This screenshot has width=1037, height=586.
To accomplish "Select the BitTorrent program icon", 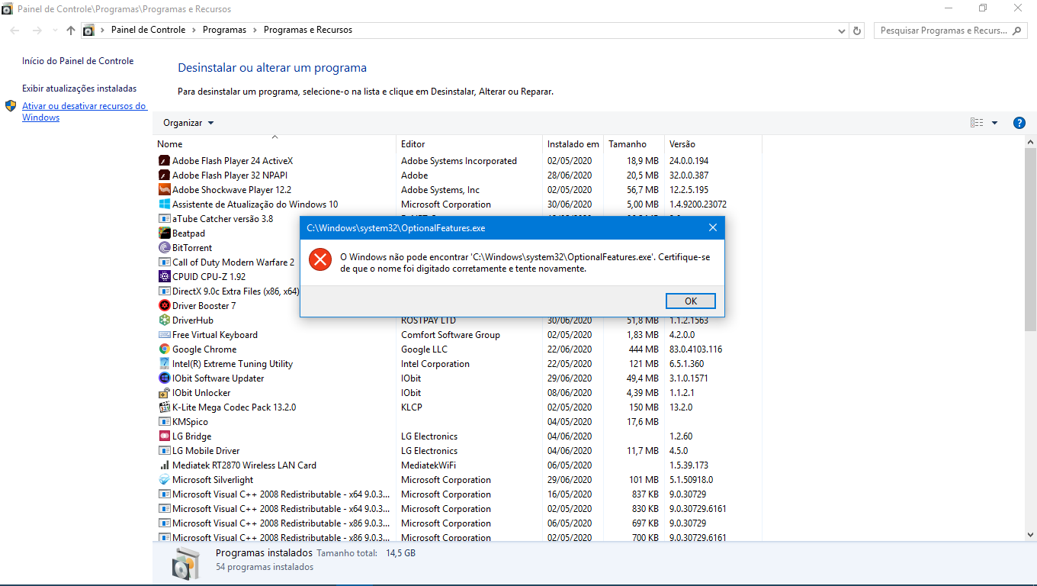I will click(164, 248).
